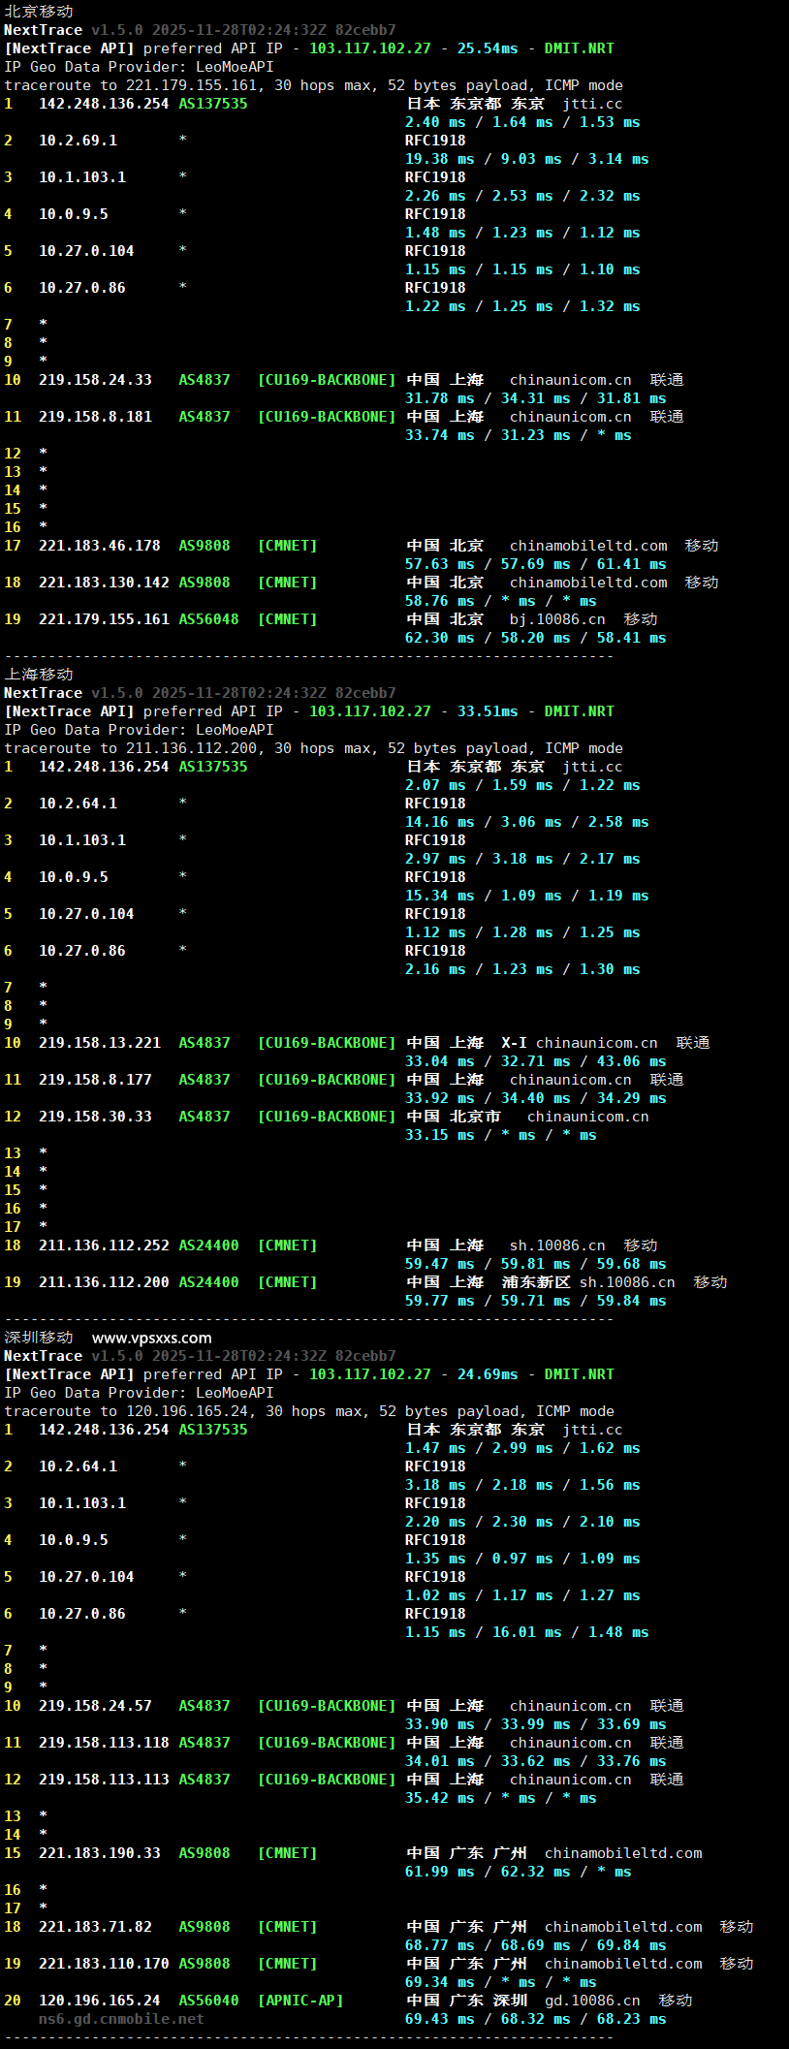Click the X-I label before chinaunicom.cn
This screenshot has width=789, height=2049.
514,1043
